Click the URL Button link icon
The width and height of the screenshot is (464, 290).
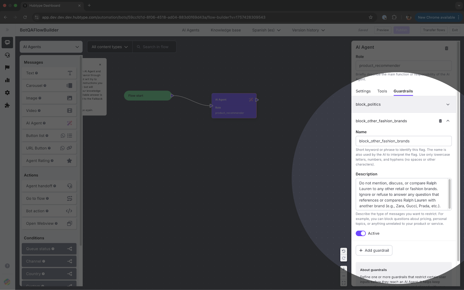click(x=69, y=148)
